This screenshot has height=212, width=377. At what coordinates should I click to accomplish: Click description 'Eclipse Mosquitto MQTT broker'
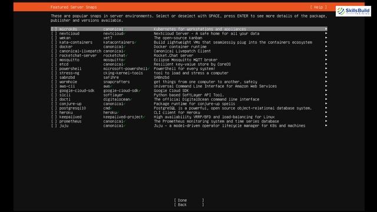coord(186,60)
